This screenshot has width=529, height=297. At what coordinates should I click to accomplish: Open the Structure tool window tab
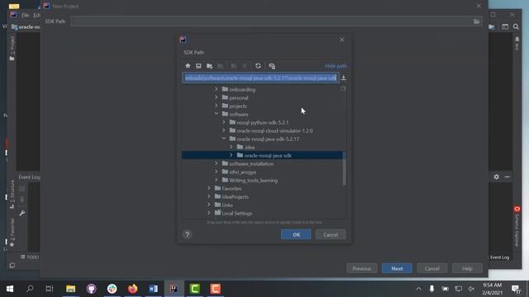pos(12,195)
